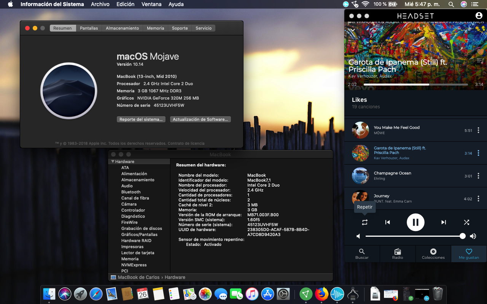Click Actualización de Software button
487x304 pixels.
[x=200, y=119]
